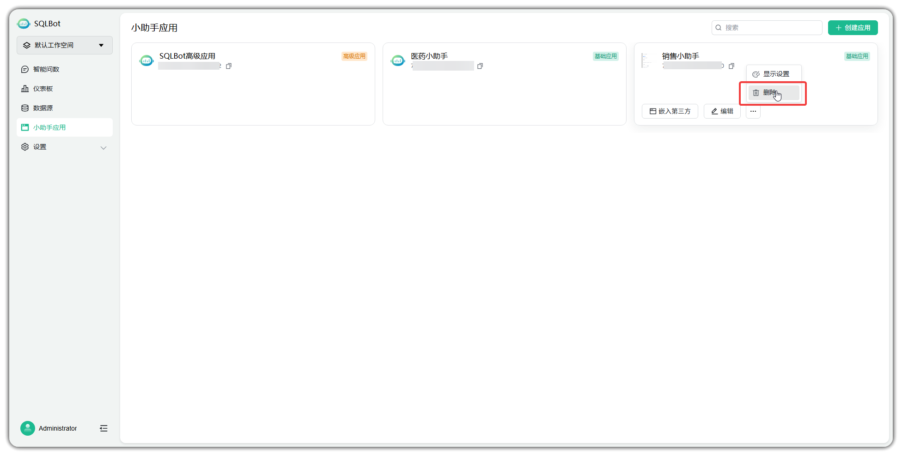Screen dimensions: 902x456
Task: Copy the 医药小助手 ID
Action: coord(480,66)
